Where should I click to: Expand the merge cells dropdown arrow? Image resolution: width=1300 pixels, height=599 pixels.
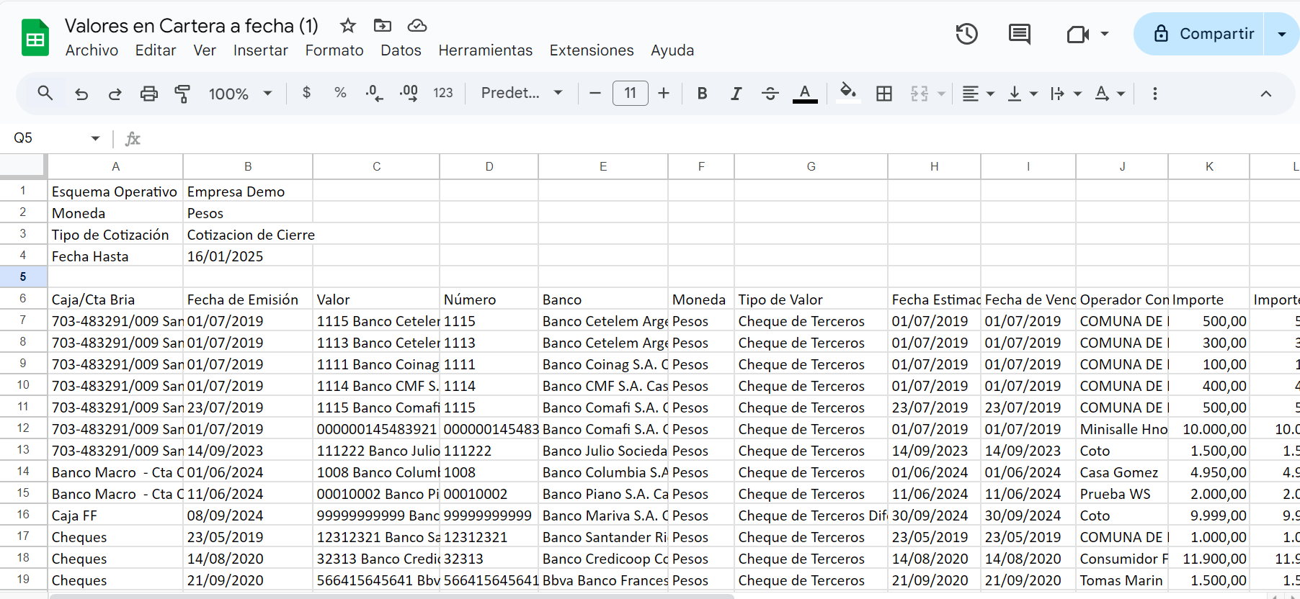(941, 94)
